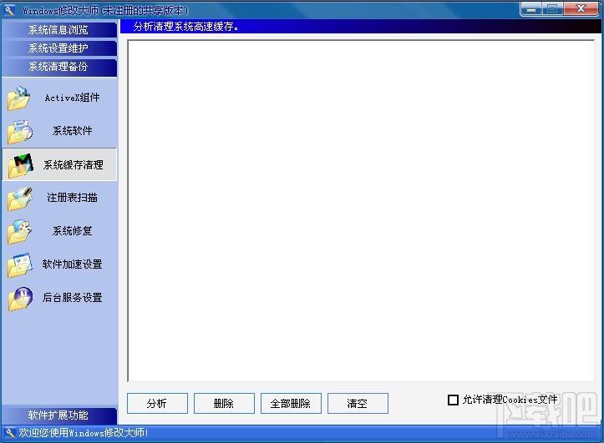
Task: Minimize the Windows修改大师 window
Action: click(x=531, y=9)
